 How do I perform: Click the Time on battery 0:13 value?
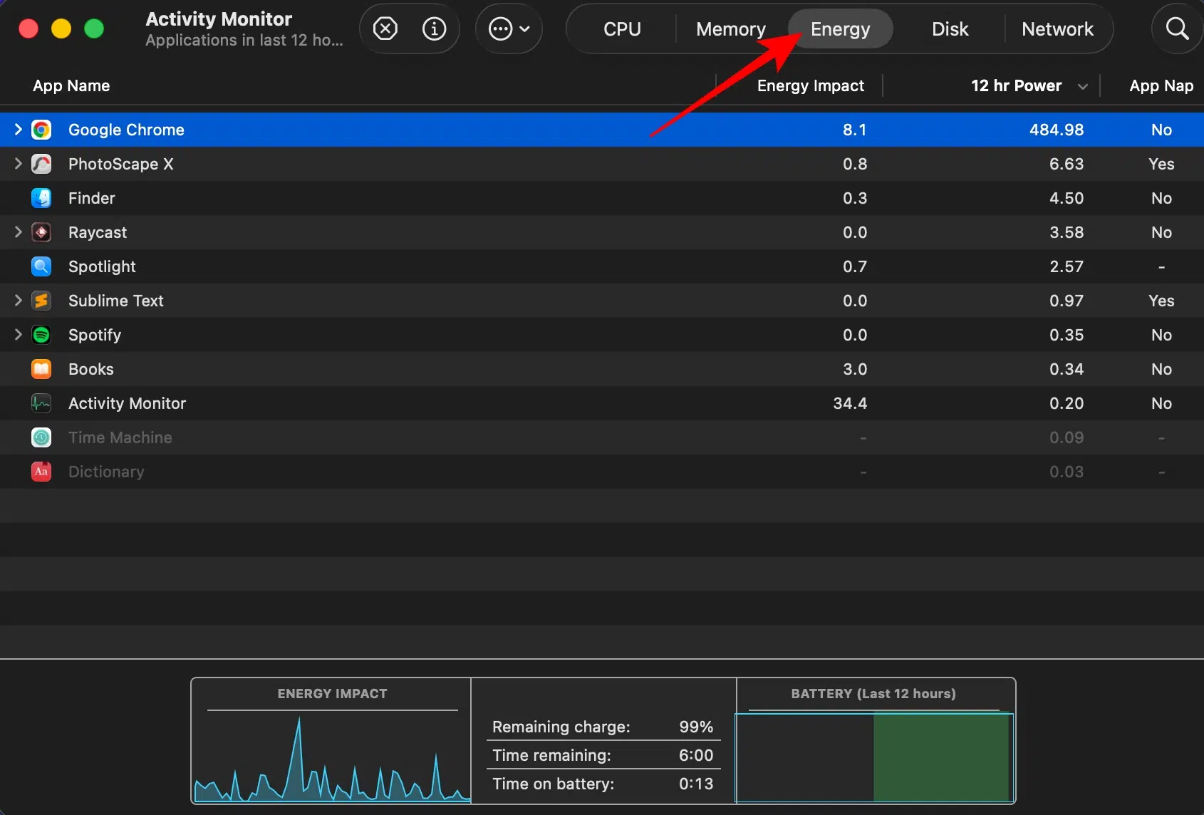coord(696,784)
